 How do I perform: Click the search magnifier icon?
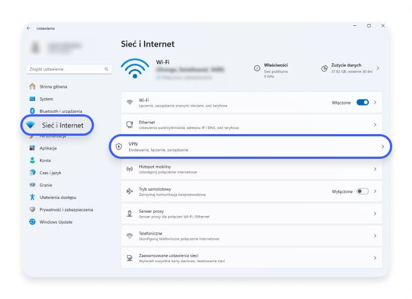[x=107, y=69]
